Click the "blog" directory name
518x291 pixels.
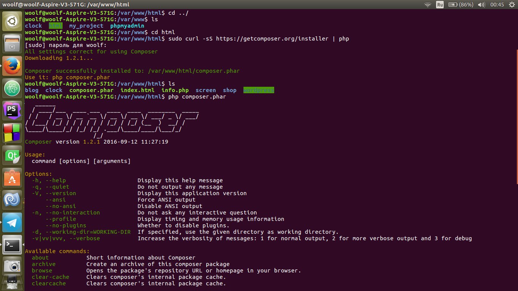(x=31, y=90)
